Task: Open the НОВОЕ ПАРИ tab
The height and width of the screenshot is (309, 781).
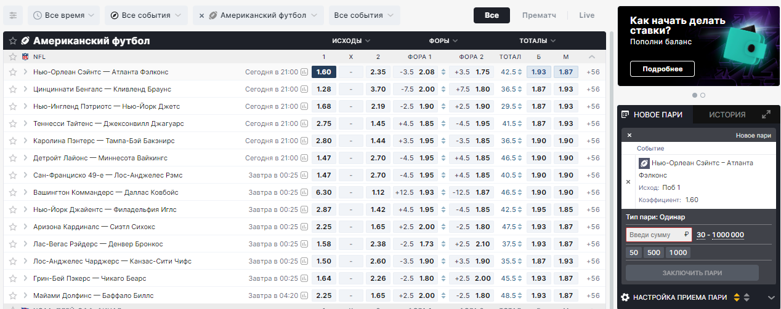Action: click(x=655, y=114)
